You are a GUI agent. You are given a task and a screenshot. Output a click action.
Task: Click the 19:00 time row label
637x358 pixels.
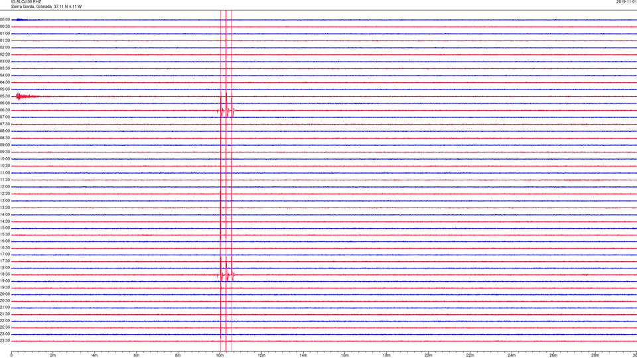tap(5, 281)
